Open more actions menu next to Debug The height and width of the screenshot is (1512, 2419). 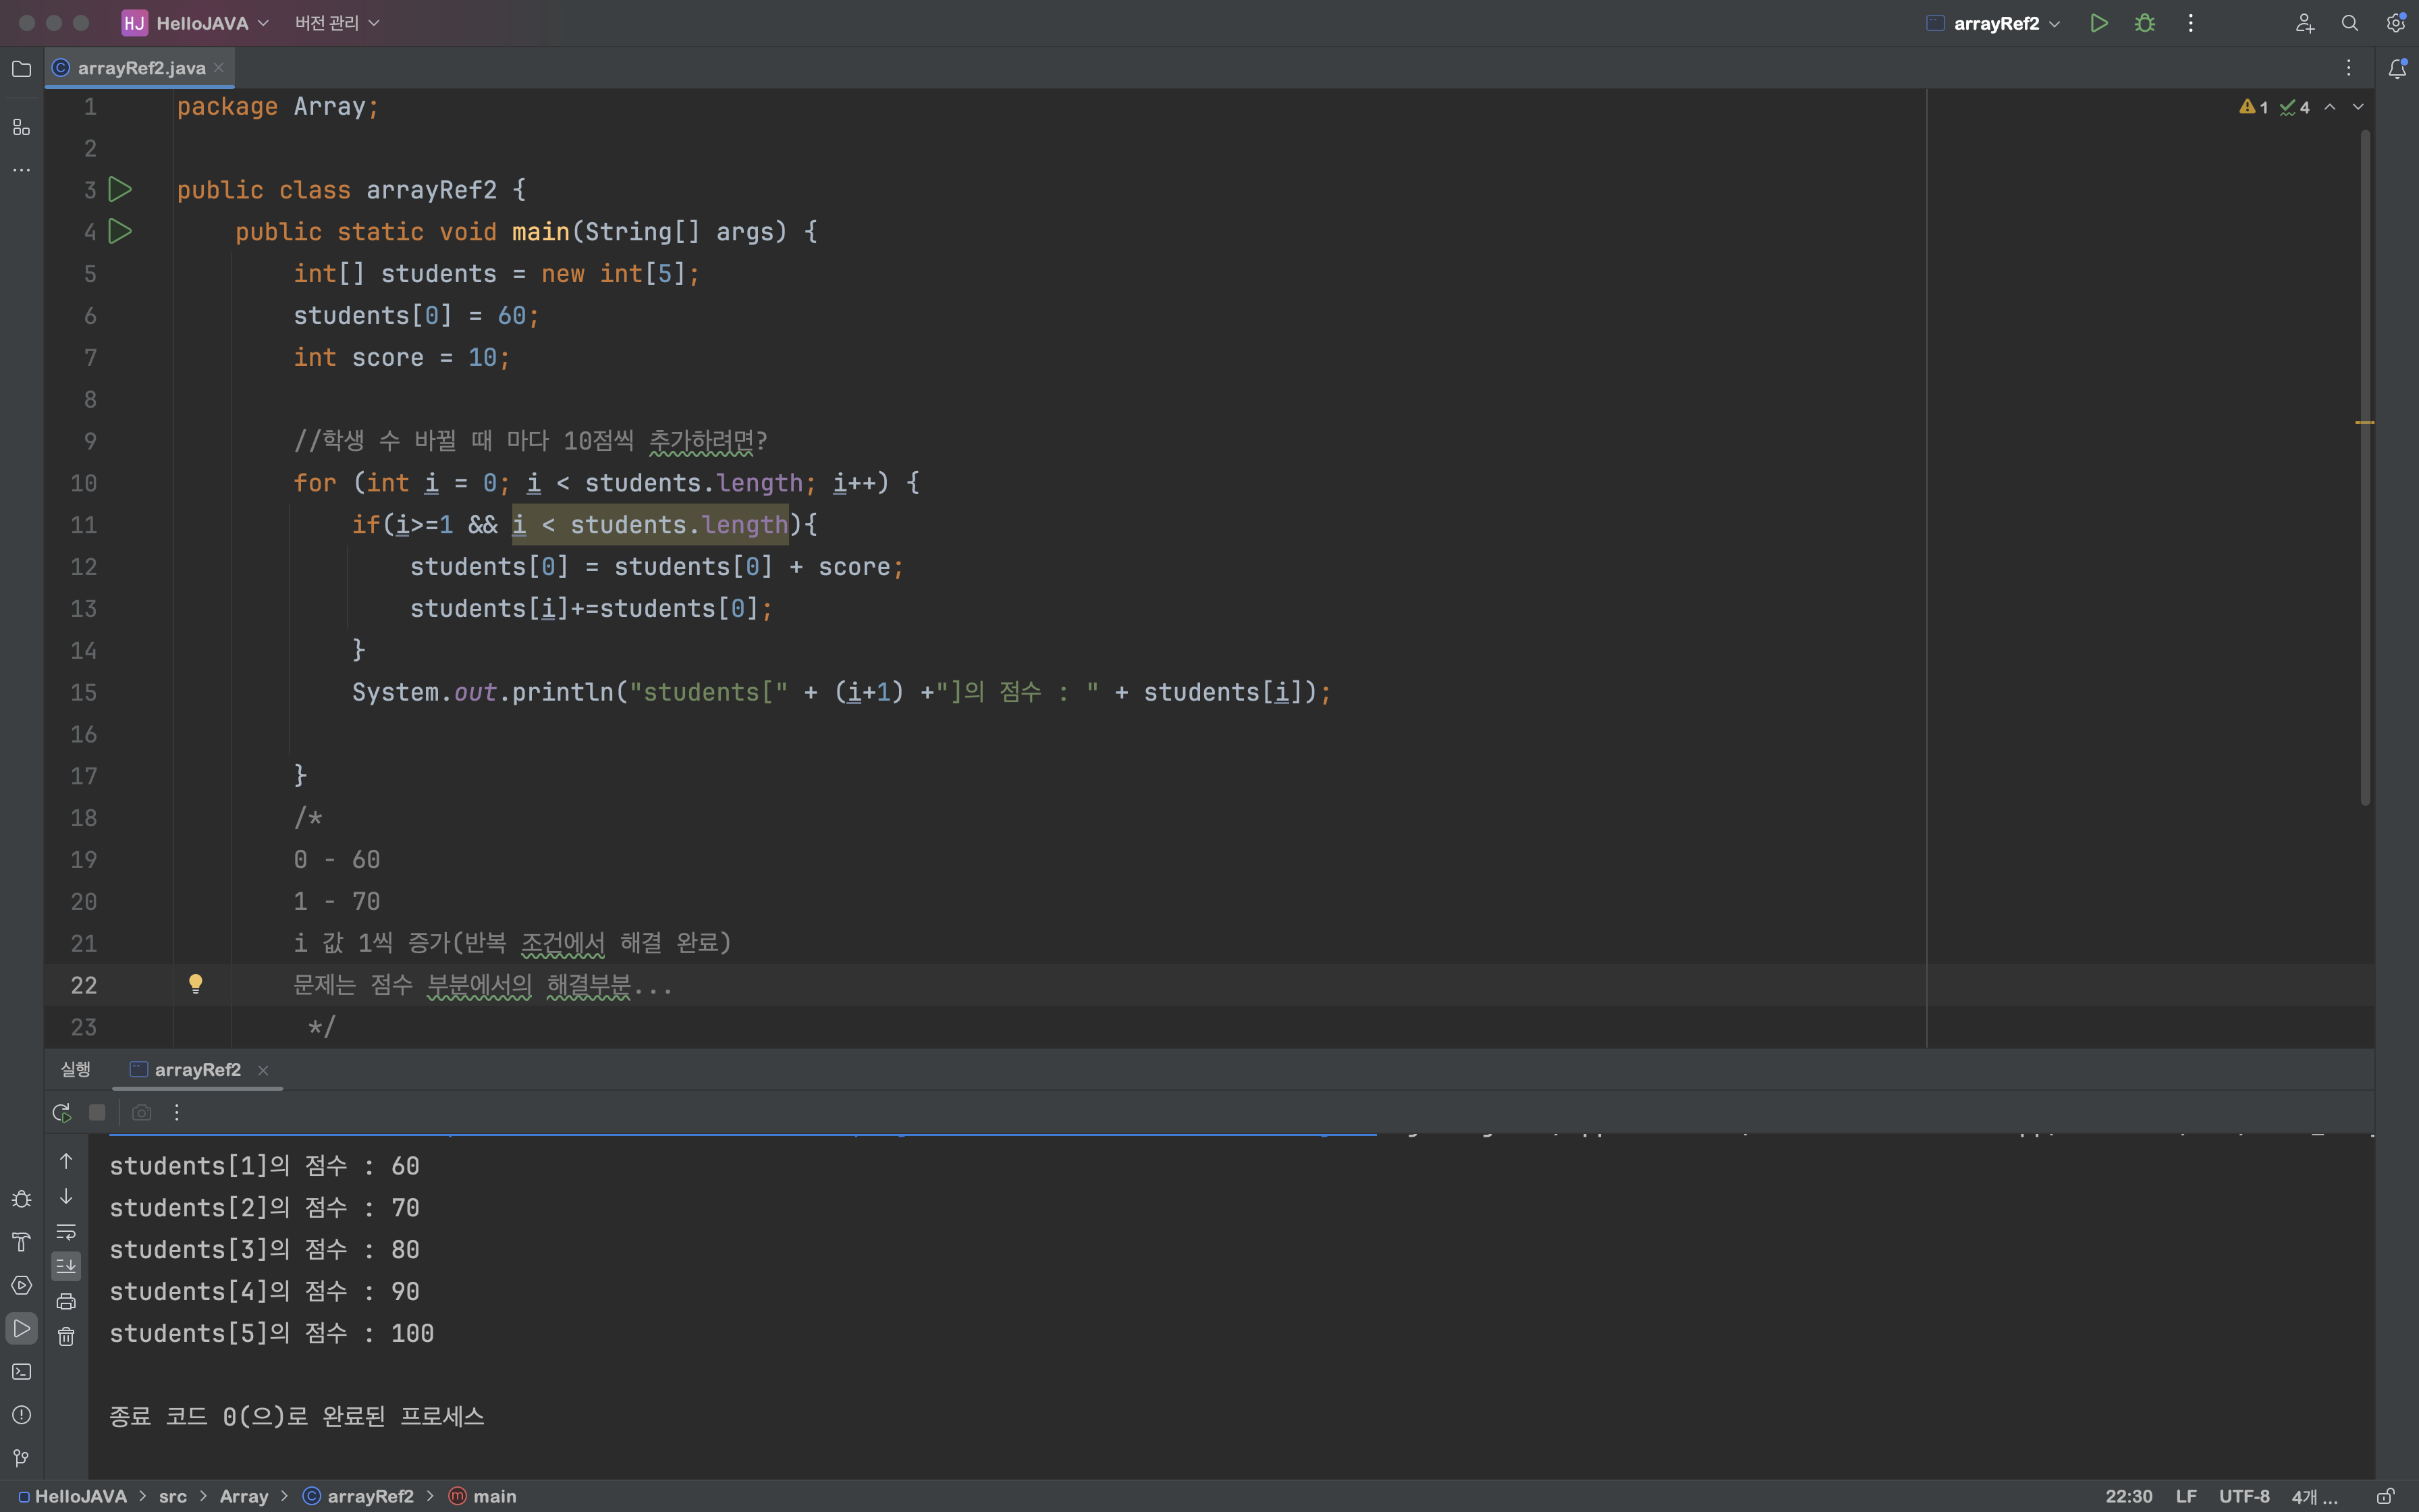tap(2190, 23)
